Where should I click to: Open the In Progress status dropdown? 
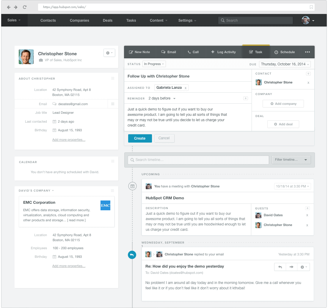154,64
